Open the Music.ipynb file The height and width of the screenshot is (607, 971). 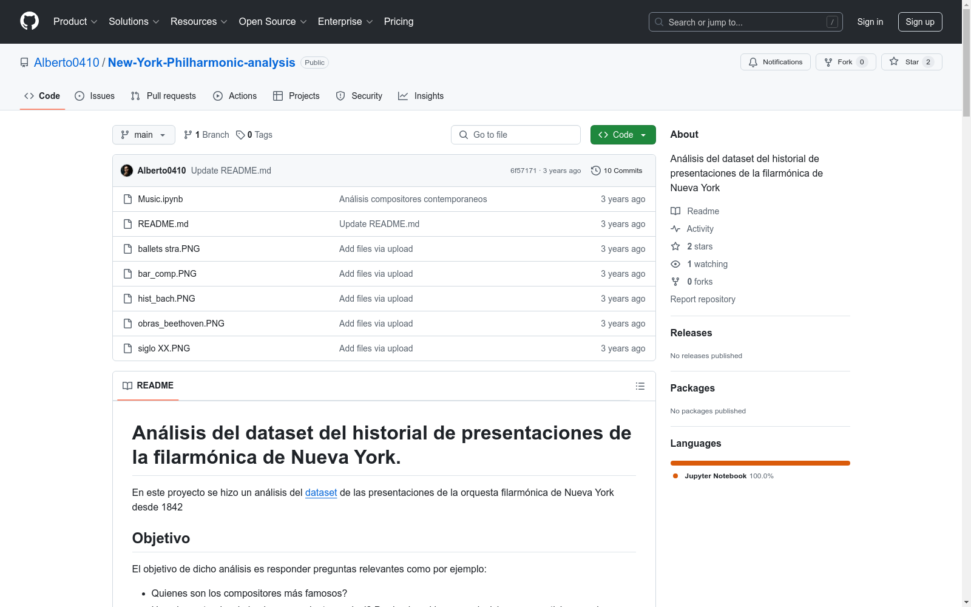point(160,199)
